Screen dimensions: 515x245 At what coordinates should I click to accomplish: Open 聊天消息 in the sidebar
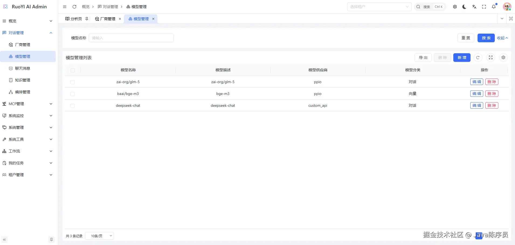coord(28,68)
